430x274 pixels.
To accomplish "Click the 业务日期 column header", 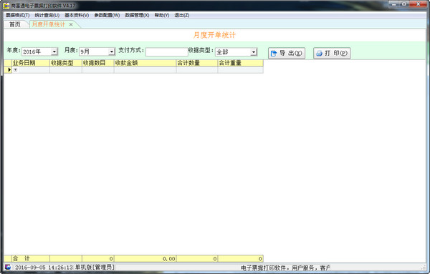I will [x=31, y=63].
